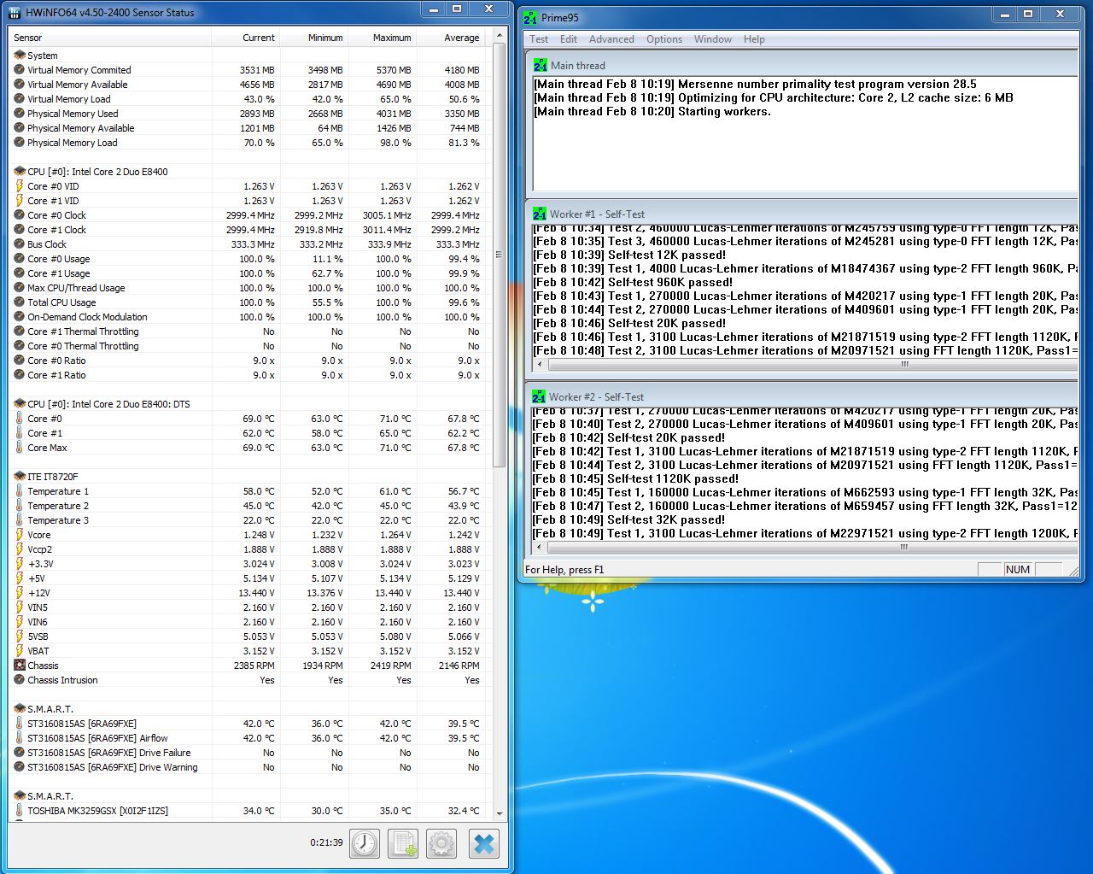This screenshot has height=874, width=1093.
Task: Click the Temperature 1 thermometer icon
Action: tap(20, 490)
